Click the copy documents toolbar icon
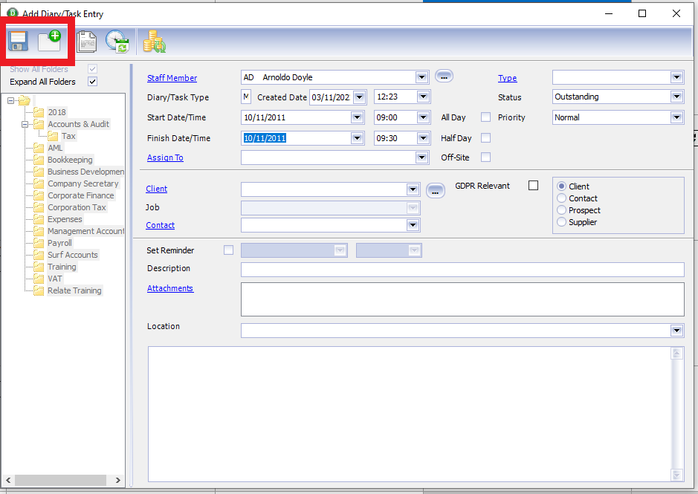Viewport: 698px width, 494px height. point(86,42)
